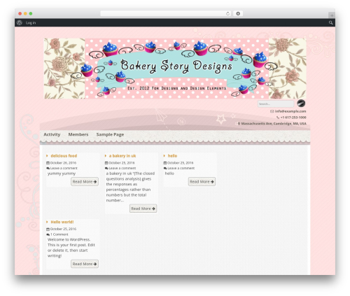This screenshot has height=296, width=350.
Task: Click the Massachusetts Ave, Cambridge address text
Action: 274,123
